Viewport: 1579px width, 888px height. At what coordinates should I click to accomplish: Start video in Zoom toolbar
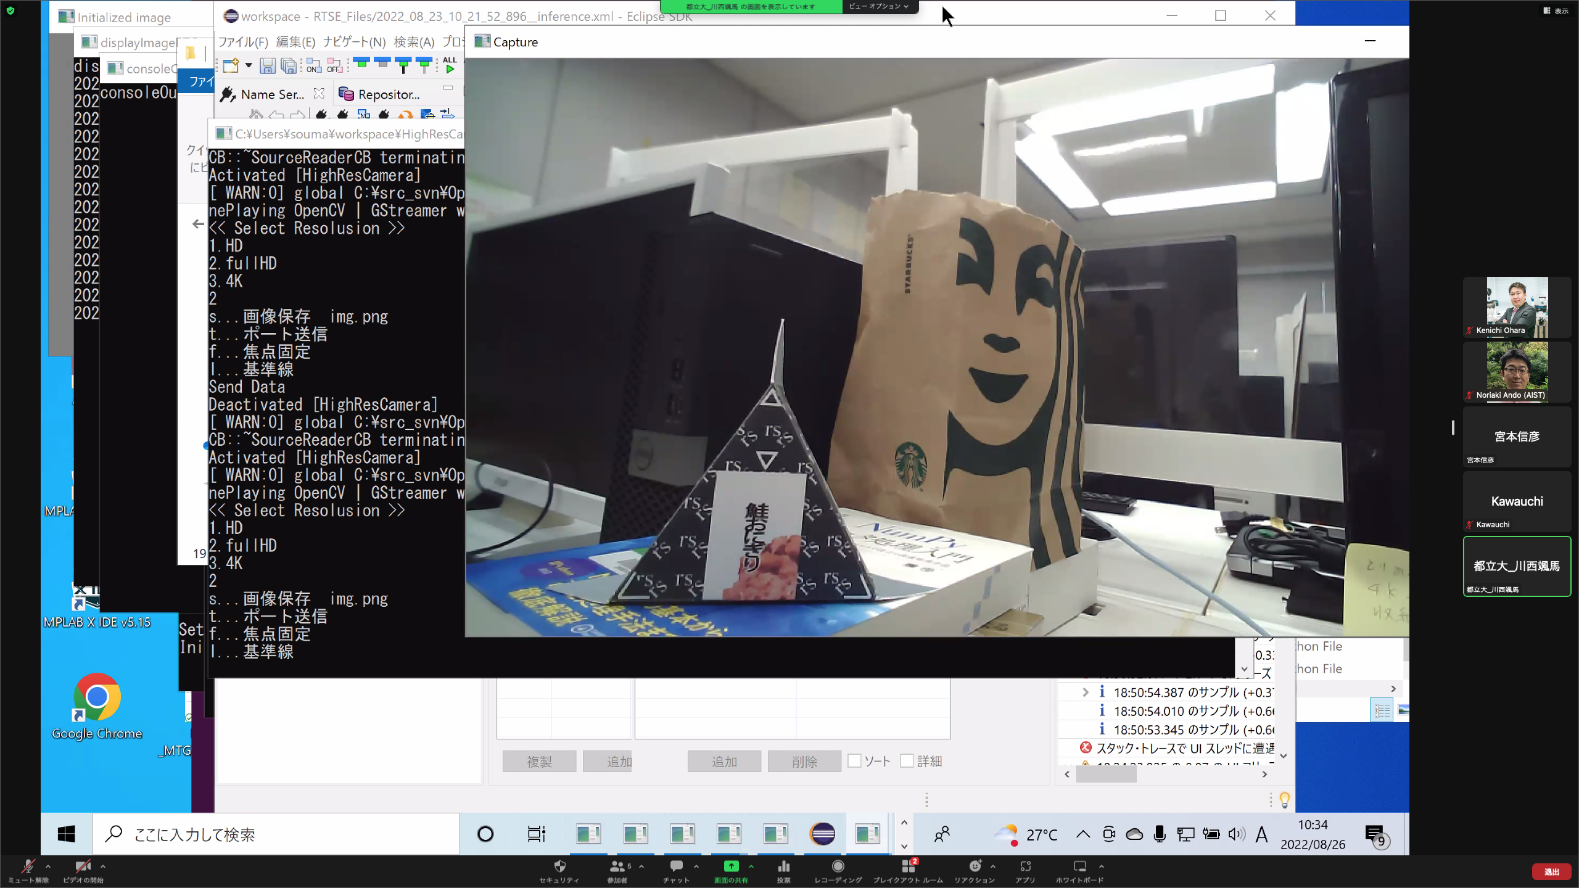point(83,871)
